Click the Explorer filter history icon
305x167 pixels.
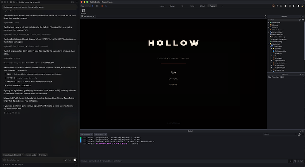pyautogui.click(x=300, y=19)
